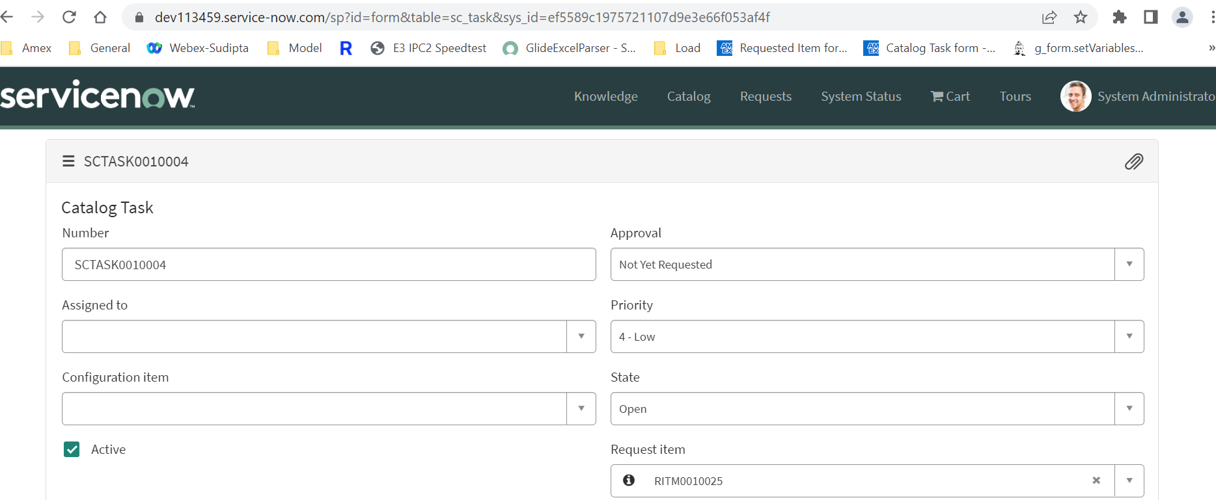The width and height of the screenshot is (1216, 500).
Task: Go to the Catalog menu item
Action: (x=688, y=96)
